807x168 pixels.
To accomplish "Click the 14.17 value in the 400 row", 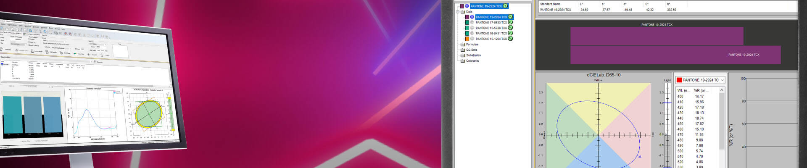I will 699,97.
